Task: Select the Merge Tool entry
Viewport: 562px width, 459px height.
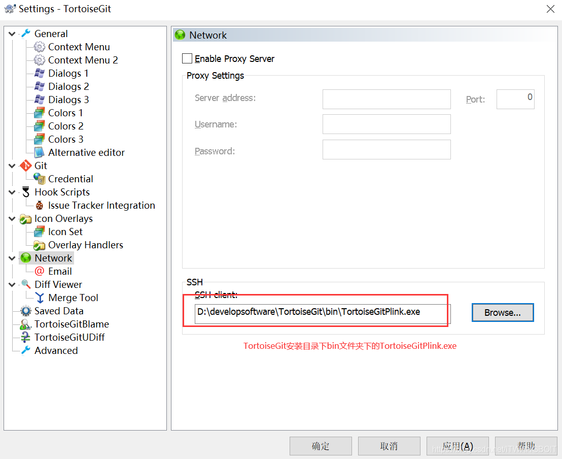Action: point(73,298)
